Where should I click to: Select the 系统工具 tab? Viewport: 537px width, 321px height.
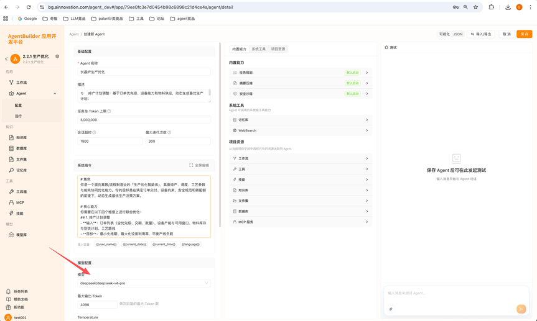tap(259, 49)
